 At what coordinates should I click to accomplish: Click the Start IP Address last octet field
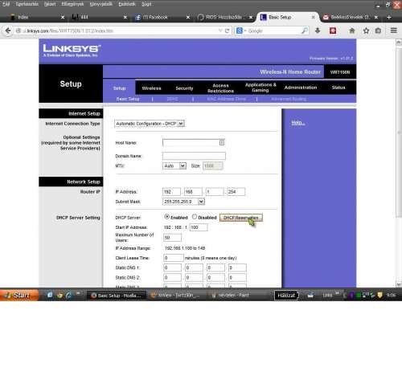[x=199, y=227]
